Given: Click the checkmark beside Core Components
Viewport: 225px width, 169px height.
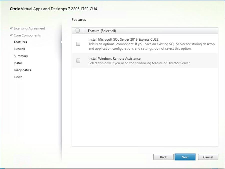Looking at the screenshot, I should (11, 35).
